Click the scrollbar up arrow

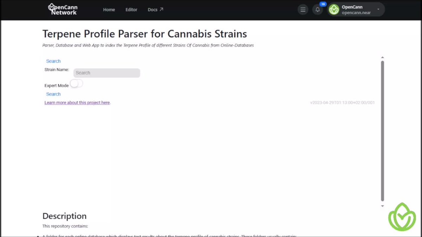pos(383,57)
